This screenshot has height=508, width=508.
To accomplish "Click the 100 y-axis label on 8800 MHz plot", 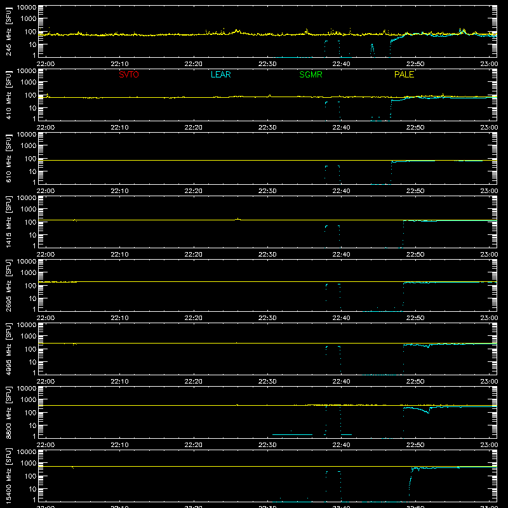I will coord(30,413).
